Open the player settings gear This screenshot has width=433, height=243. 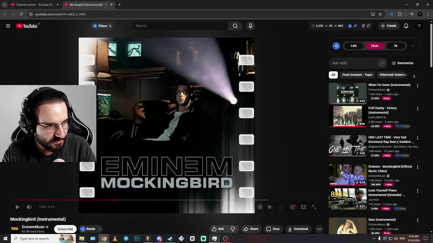tap(293, 207)
